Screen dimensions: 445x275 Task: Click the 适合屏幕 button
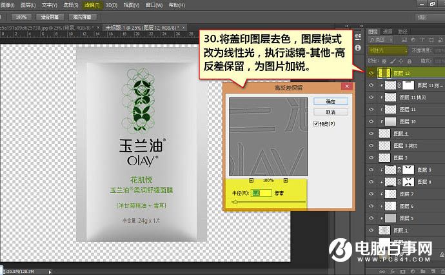point(50,17)
